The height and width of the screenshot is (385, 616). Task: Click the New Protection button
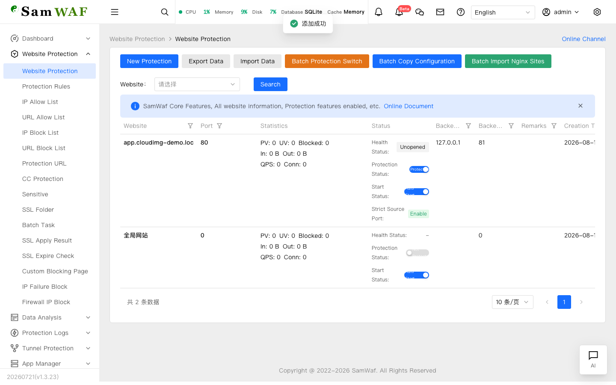[x=149, y=61]
